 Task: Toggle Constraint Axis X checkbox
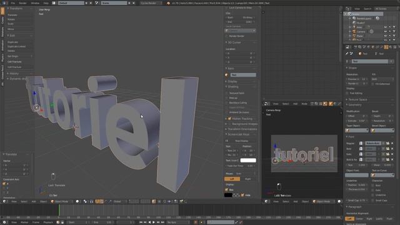(4, 184)
